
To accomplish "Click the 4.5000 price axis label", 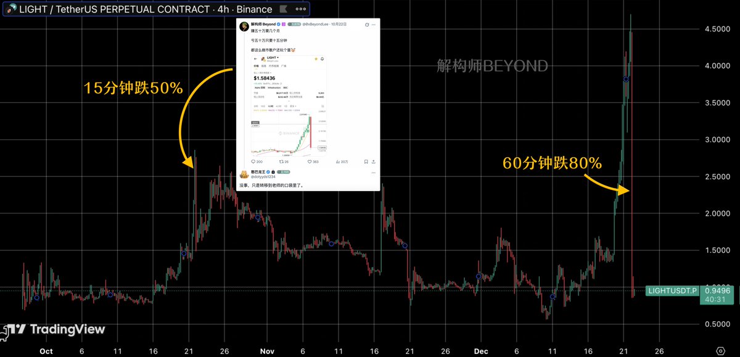I will (717, 28).
